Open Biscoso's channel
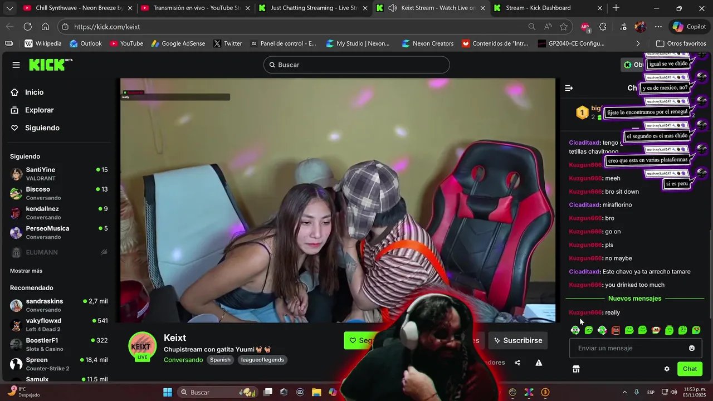 [58, 193]
